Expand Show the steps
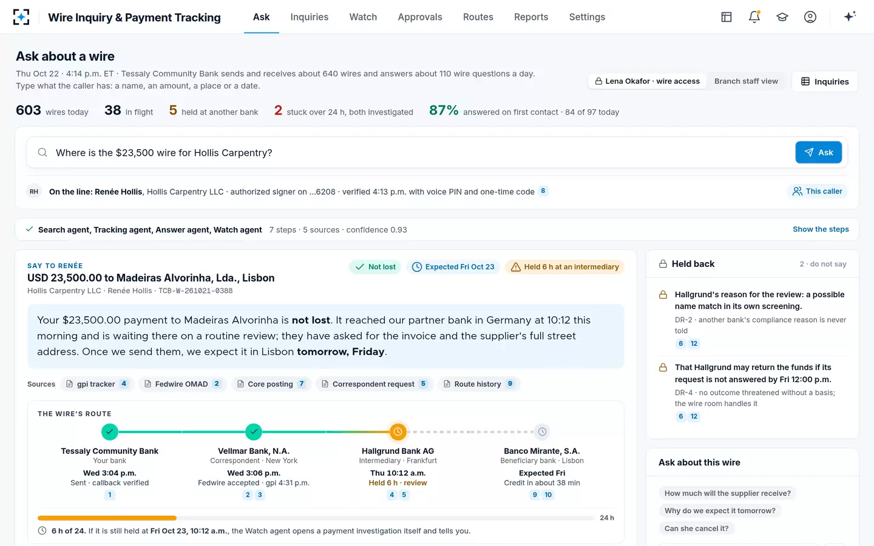 pyautogui.click(x=821, y=229)
